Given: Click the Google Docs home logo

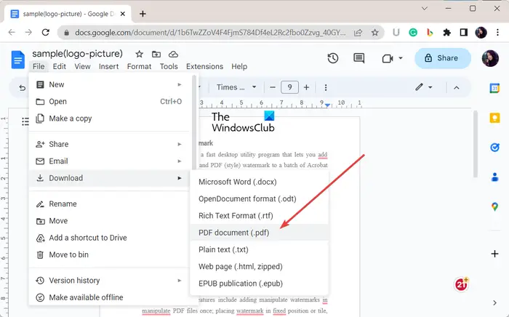Looking at the screenshot, I should pos(17,59).
